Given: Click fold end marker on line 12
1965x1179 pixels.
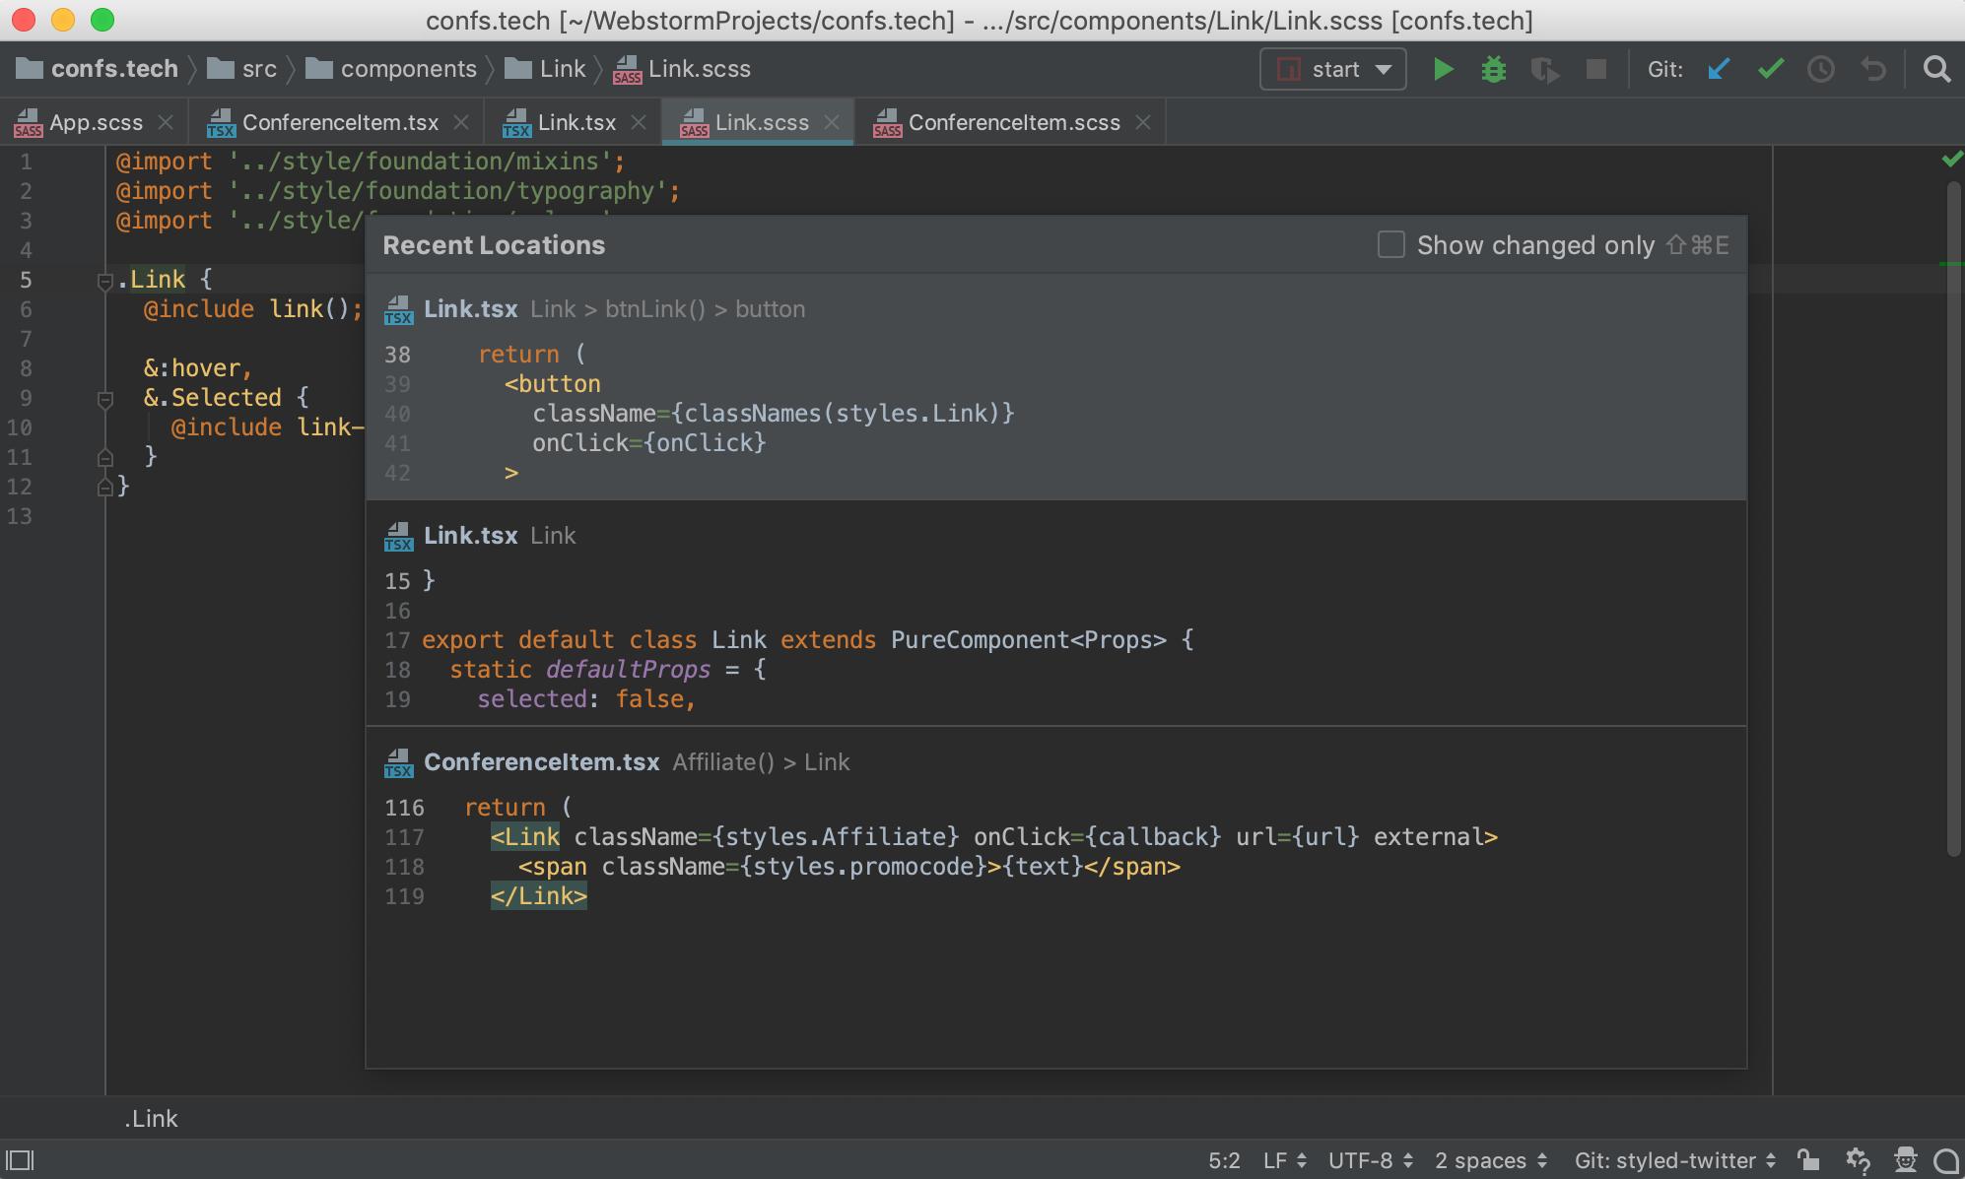Looking at the screenshot, I should [104, 487].
